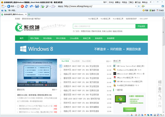165x117 pixels.
Task: Select the first red carousel dot
Action: [46, 85]
